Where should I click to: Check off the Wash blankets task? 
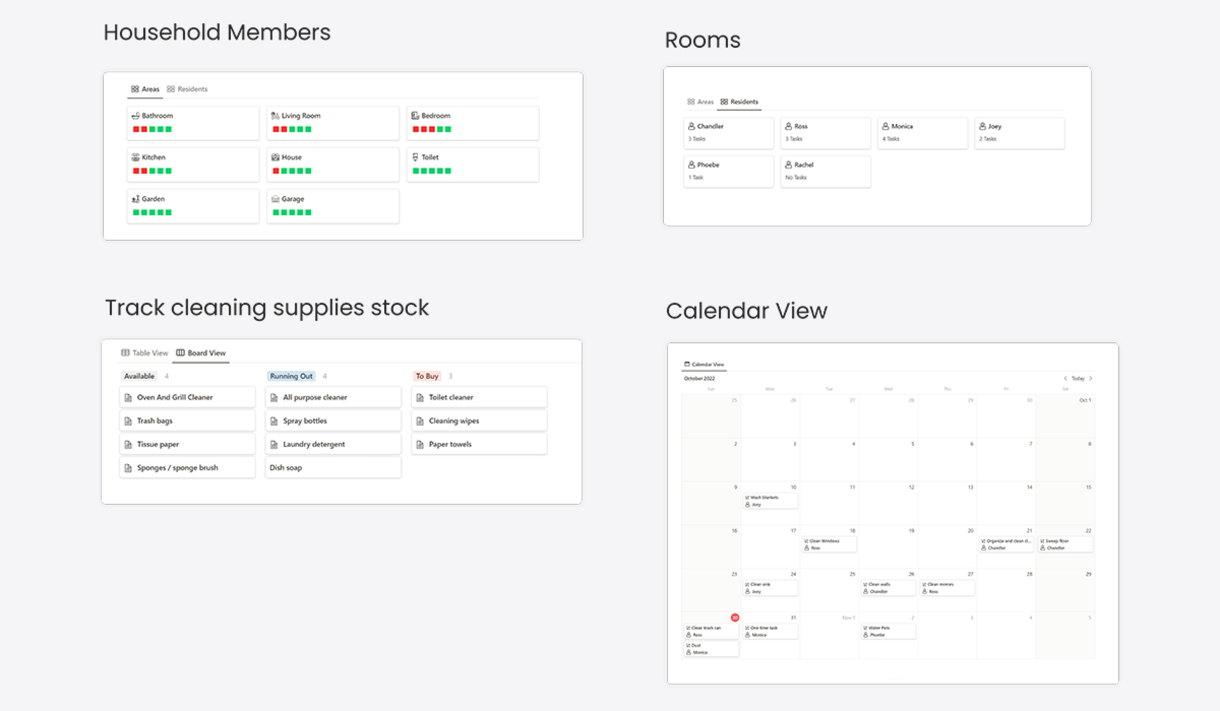[747, 497]
